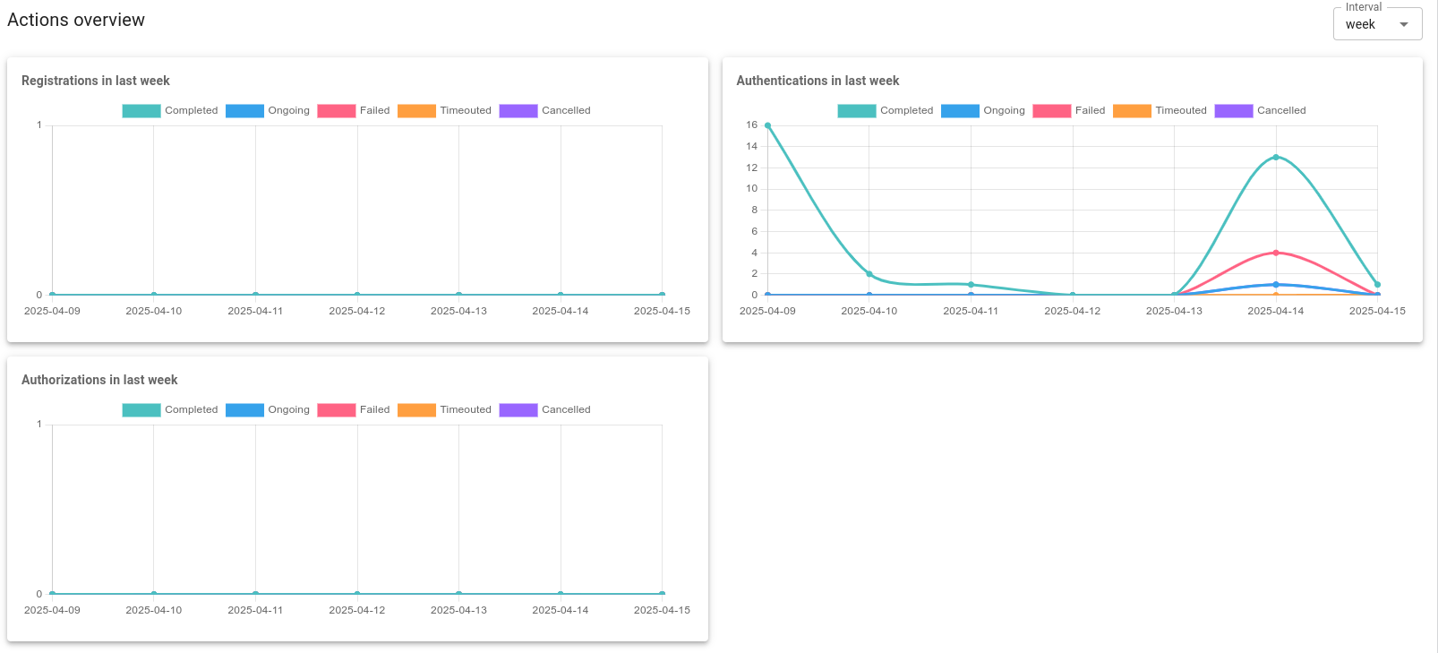Select Failed data point on 2025-04-14
This screenshot has height=653, width=1438.
click(x=1276, y=253)
